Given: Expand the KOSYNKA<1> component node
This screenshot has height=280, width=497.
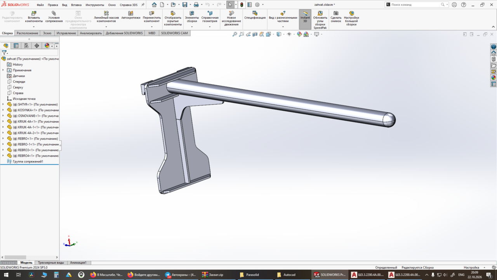Looking at the screenshot, I should (3, 110).
